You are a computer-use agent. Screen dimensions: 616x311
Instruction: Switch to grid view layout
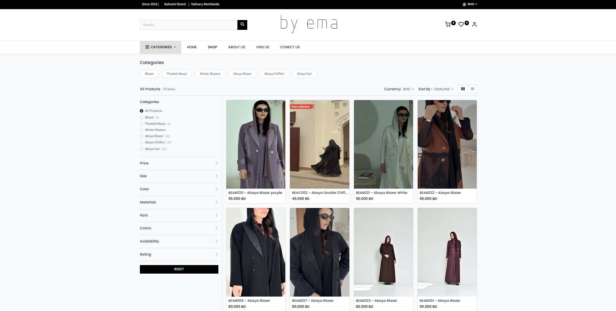[x=463, y=89]
